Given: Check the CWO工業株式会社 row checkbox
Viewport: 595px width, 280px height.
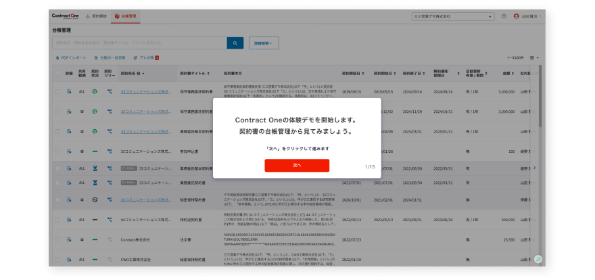Looking at the screenshot, I should [57, 260].
